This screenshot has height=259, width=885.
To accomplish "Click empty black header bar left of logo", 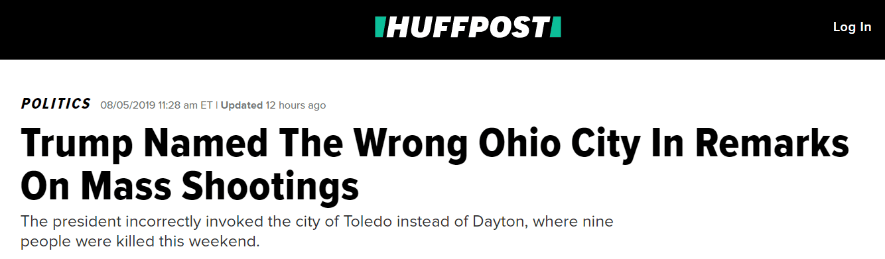I will click(x=186, y=29).
